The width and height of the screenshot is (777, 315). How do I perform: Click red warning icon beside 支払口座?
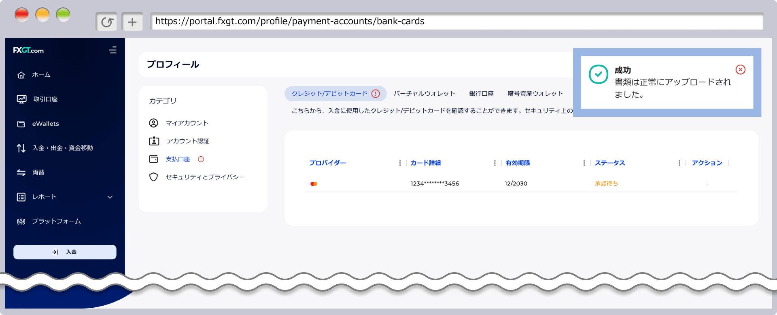(x=201, y=159)
